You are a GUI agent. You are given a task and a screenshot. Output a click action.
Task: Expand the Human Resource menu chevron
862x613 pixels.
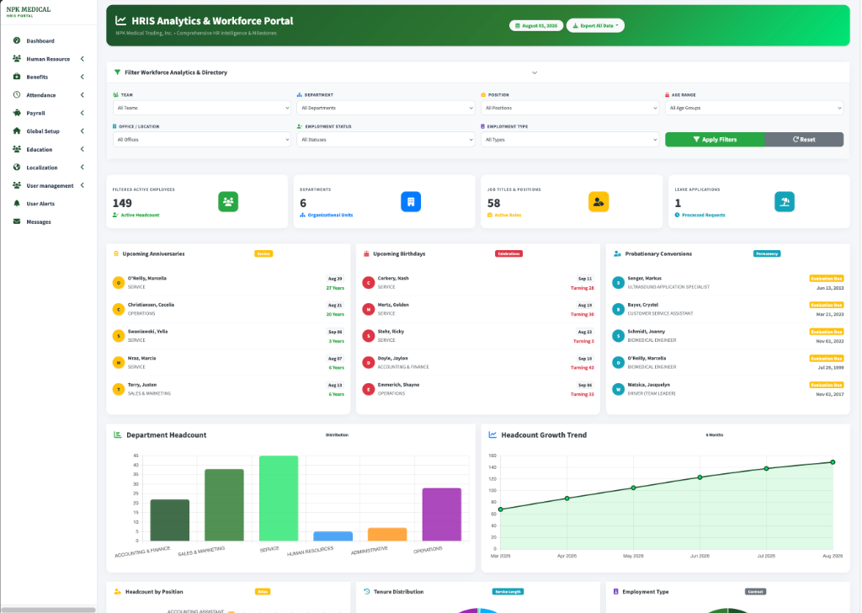click(x=82, y=59)
